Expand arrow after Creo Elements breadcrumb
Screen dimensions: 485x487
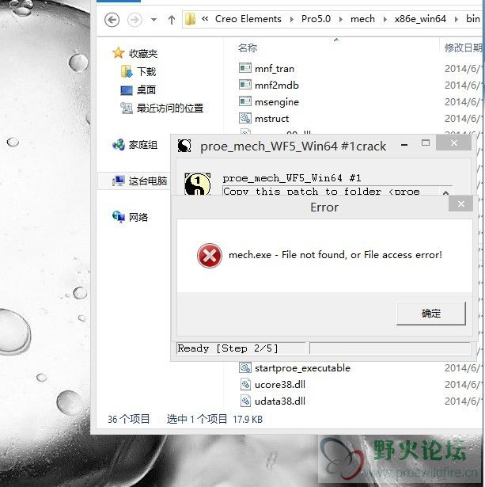pyautogui.click(x=291, y=20)
